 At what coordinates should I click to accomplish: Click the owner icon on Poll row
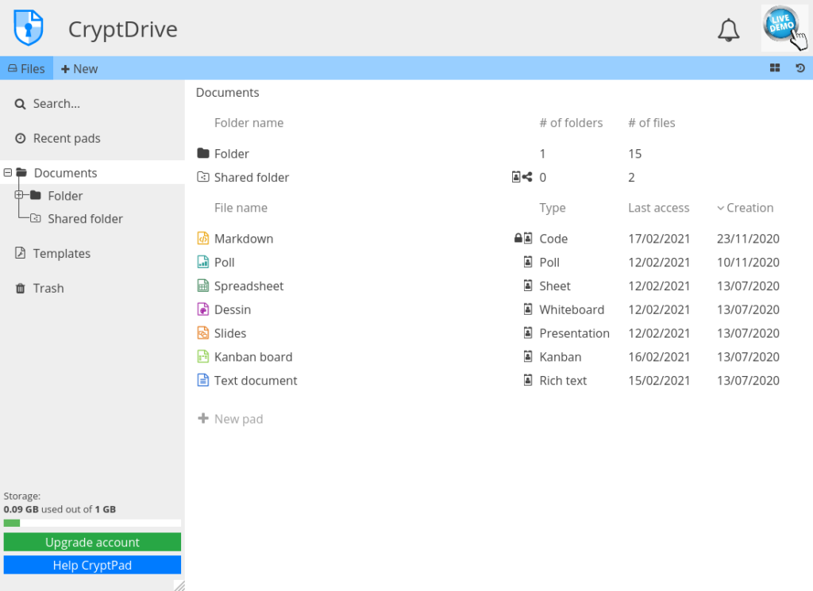point(528,262)
